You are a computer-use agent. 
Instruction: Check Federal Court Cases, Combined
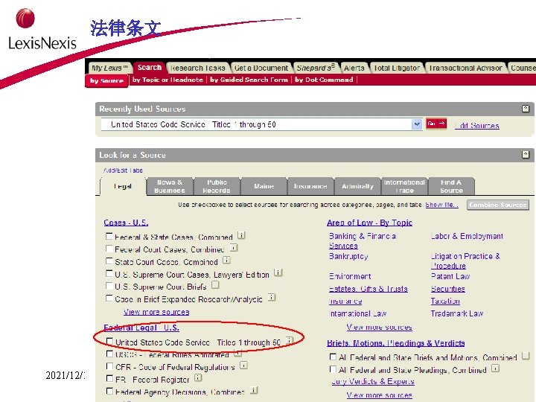pos(109,249)
